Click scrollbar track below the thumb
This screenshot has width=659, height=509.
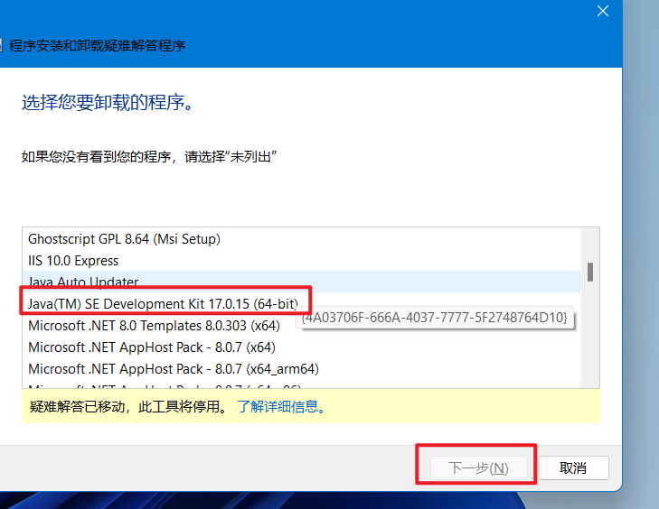click(x=590, y=343)
